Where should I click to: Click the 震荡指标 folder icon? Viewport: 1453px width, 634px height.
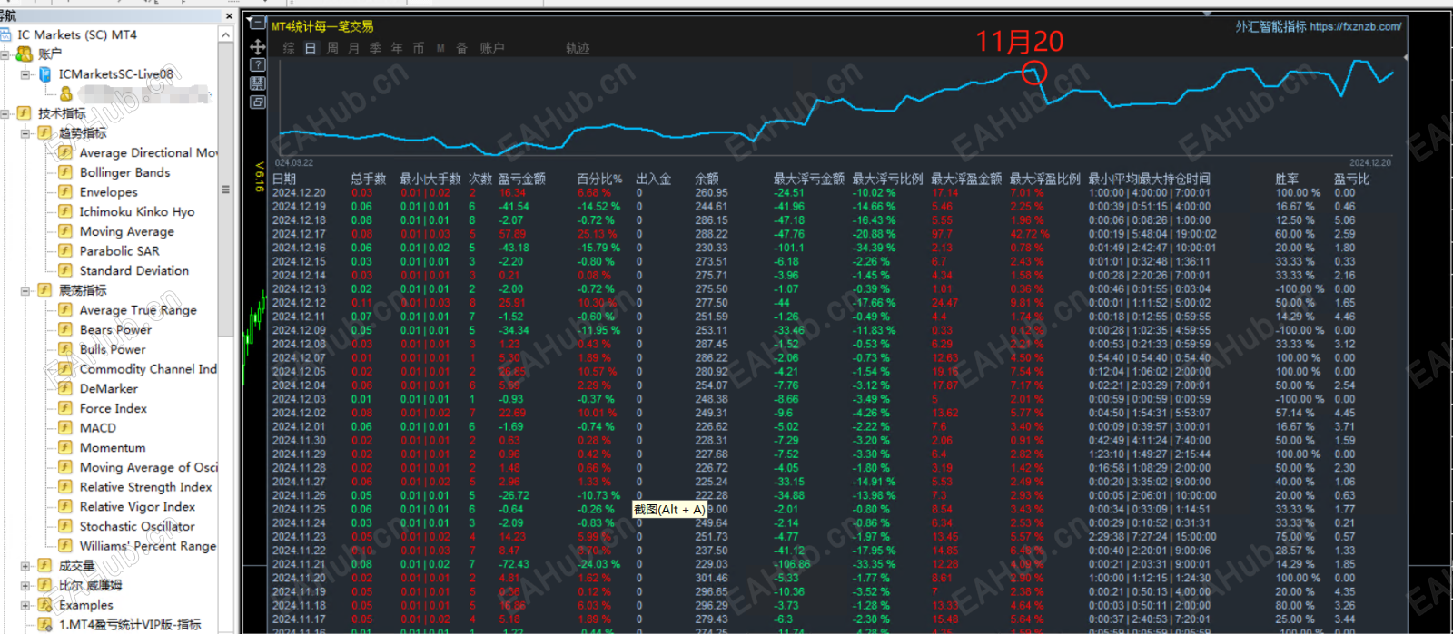[44, 290]
